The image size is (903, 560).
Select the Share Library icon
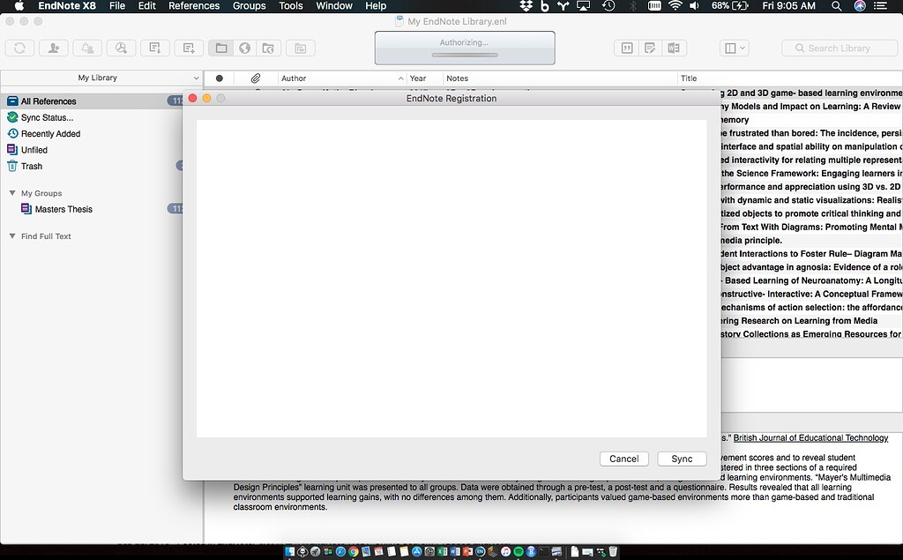[54, 49]
